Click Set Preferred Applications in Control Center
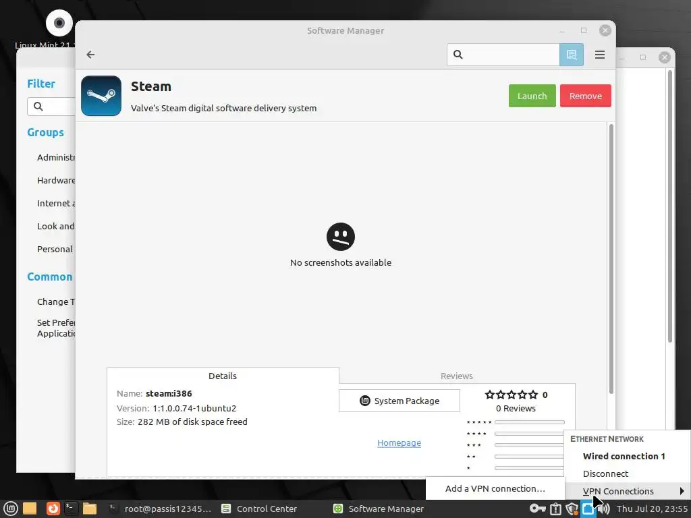 coord(56,328)
